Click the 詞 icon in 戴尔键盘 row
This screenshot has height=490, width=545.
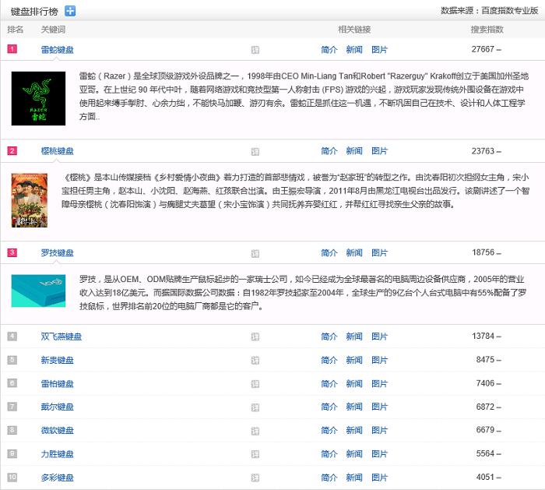point(255,407)
